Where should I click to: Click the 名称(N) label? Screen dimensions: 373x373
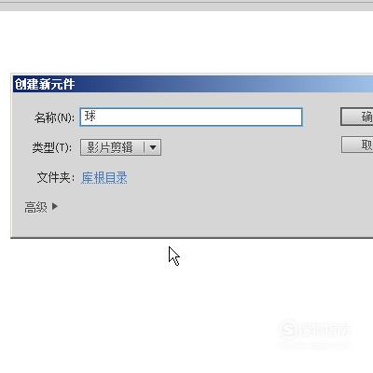click(54, 117)
